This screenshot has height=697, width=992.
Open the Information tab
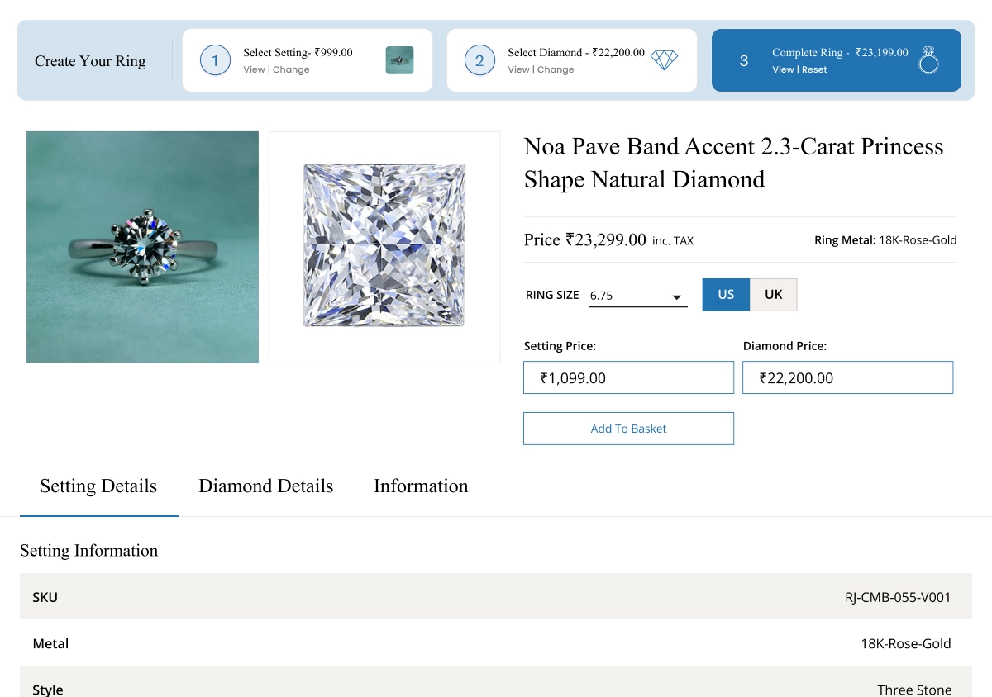pos(421,486)
